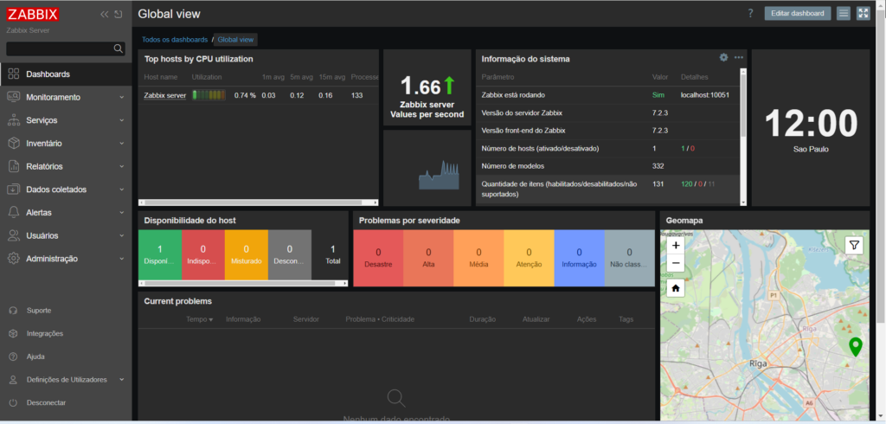
Task: Click the Relatórios chart icon
Action: (x=14, y=167)
